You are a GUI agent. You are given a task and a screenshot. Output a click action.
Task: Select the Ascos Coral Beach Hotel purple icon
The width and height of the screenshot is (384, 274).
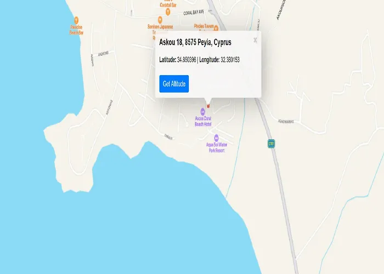(202, 112)
